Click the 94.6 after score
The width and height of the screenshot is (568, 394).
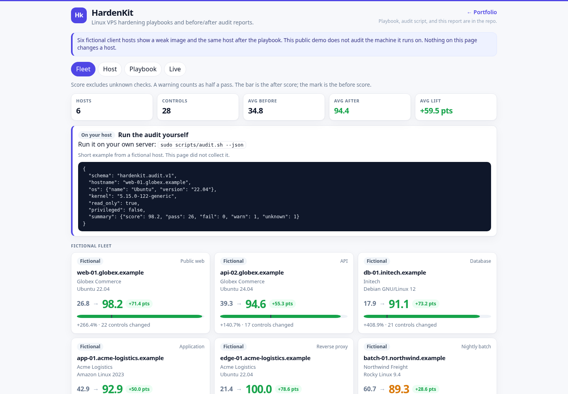point(256,304)
